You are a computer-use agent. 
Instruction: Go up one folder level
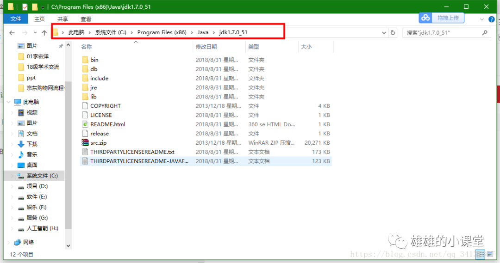click(x=44, y=32)
